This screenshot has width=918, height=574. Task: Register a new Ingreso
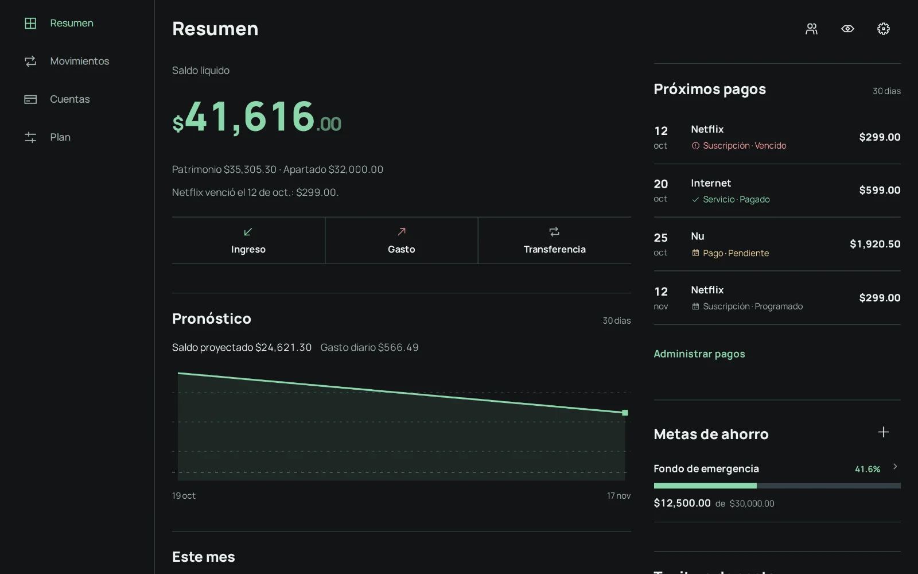tap(248, 241)
